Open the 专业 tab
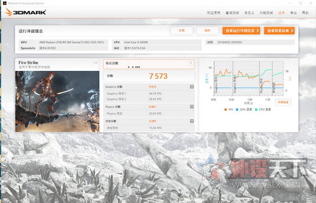 pos(293,13)
